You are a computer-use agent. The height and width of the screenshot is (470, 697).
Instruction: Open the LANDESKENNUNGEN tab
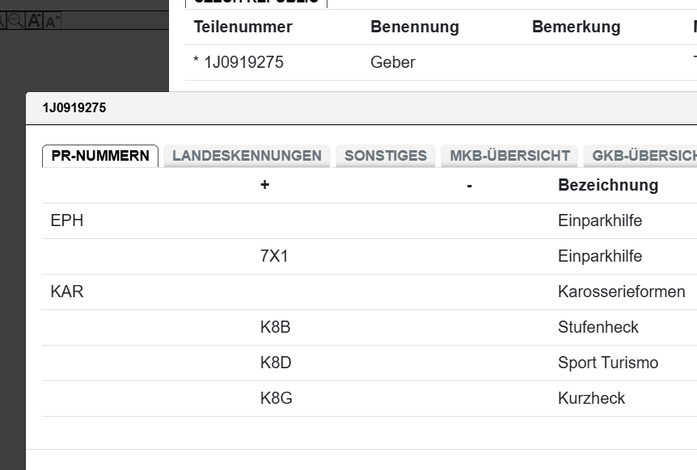[x=247, y=156]
